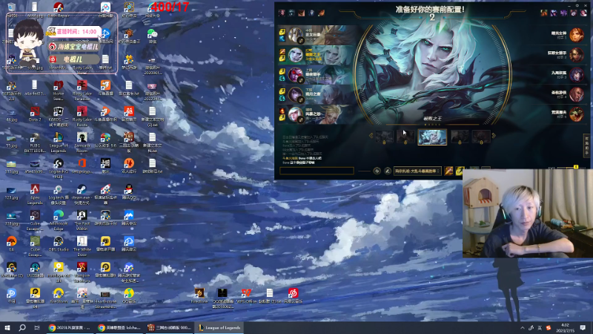Click the rune page edit pencil icon
Screen dimensions: 593x334
[387, 171]
